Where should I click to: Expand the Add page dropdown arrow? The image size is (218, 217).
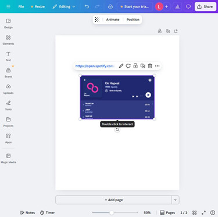pyautogui.click(x=176, y=200)
